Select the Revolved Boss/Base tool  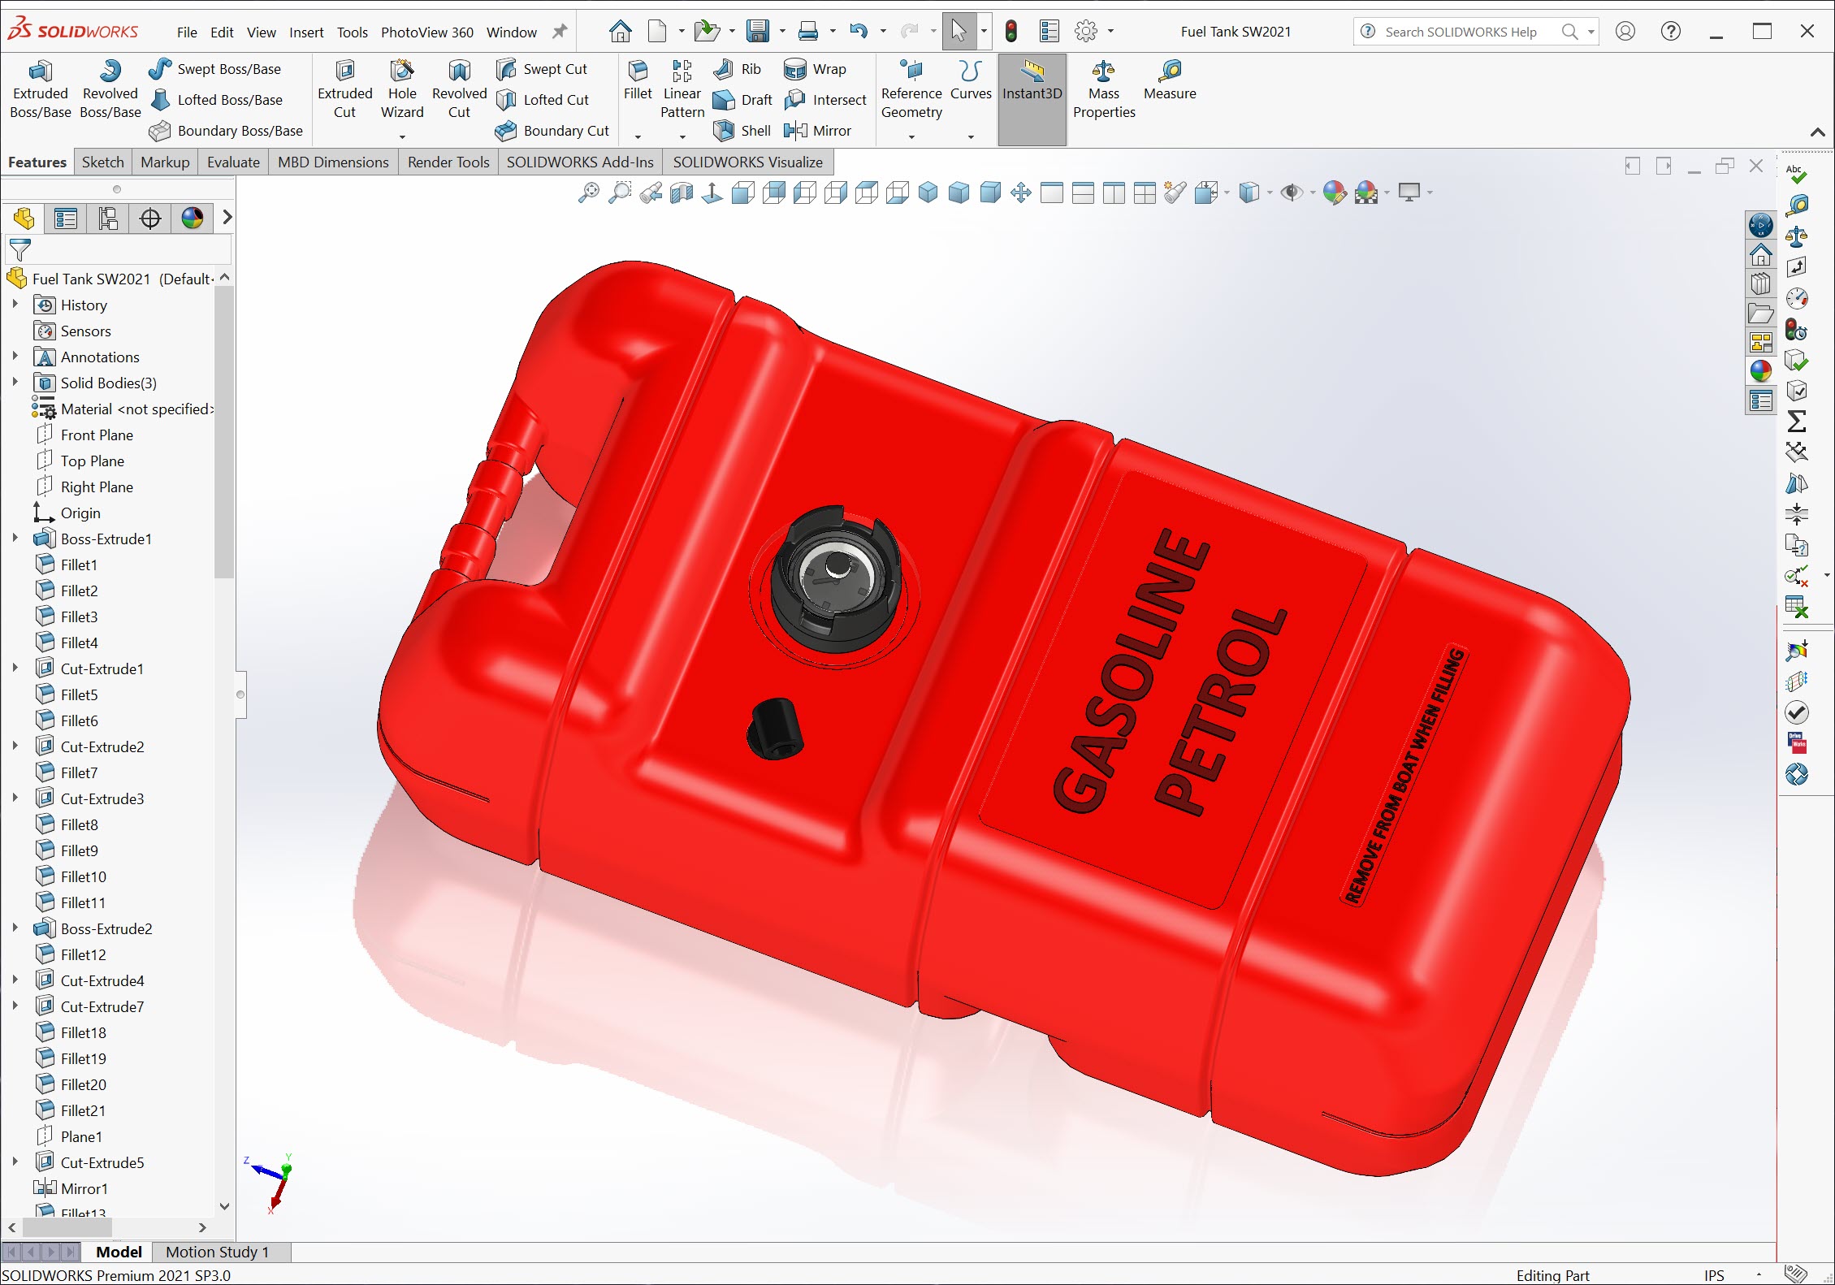click(x=110, y=89)
